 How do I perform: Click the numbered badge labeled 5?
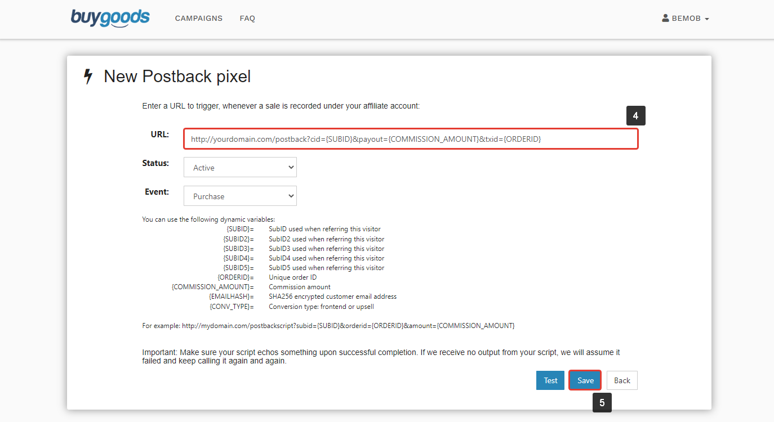[x=602, y=402]
